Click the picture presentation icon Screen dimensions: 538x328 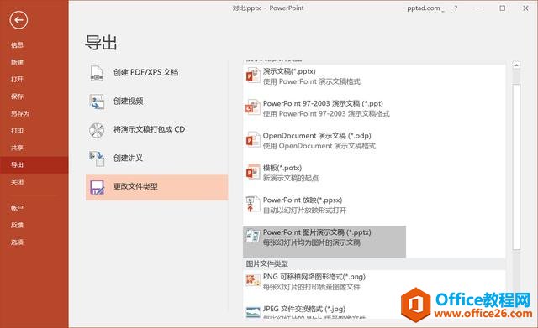(x=253, y=236)
